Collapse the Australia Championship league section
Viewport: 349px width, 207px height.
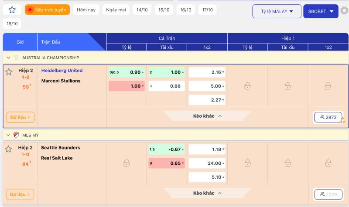(x=8, y=58)
